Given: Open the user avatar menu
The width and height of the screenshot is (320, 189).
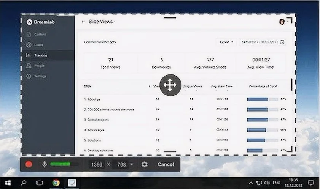Looking at the screenshot, I should (282, 22).
